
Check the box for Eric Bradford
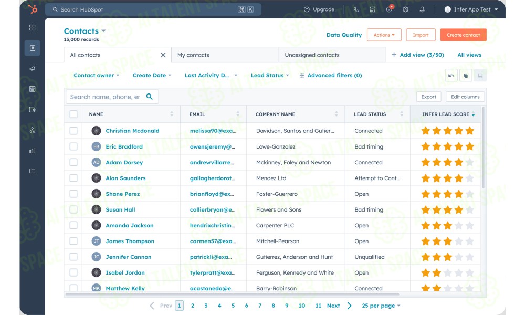[73, 146]
